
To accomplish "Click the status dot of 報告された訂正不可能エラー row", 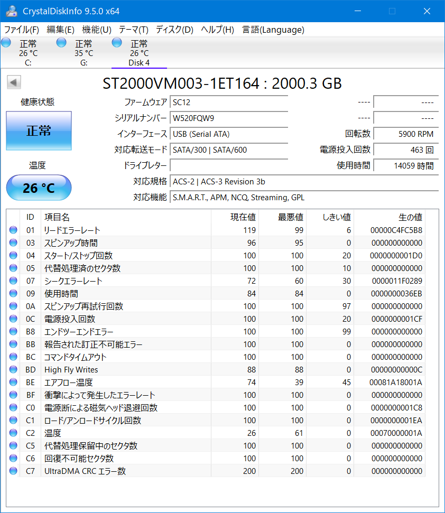I will (13, 344).
